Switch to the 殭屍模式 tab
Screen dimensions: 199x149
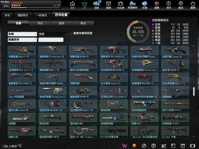pos(23,15)
